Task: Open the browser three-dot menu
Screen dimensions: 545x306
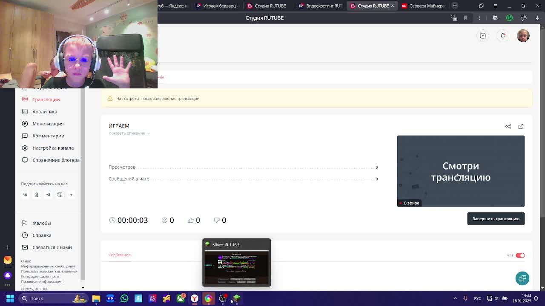Action: [x=479, y=18]
